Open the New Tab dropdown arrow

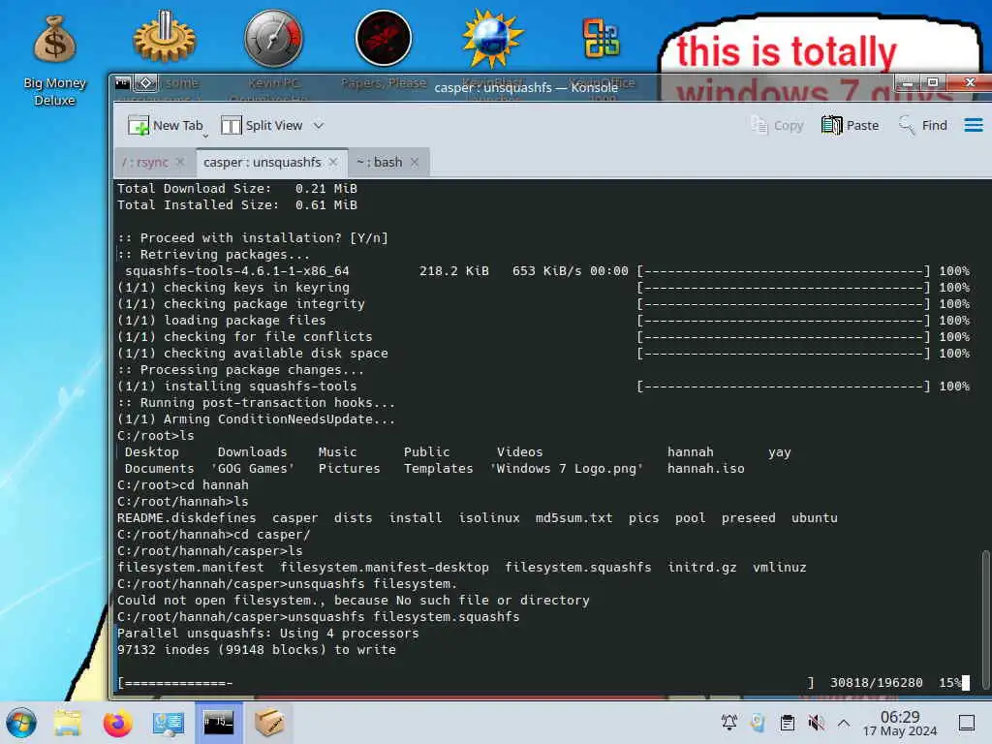205,135
